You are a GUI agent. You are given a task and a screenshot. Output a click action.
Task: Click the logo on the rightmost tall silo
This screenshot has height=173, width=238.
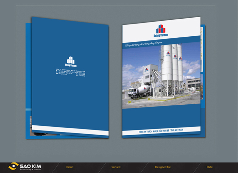180,58
